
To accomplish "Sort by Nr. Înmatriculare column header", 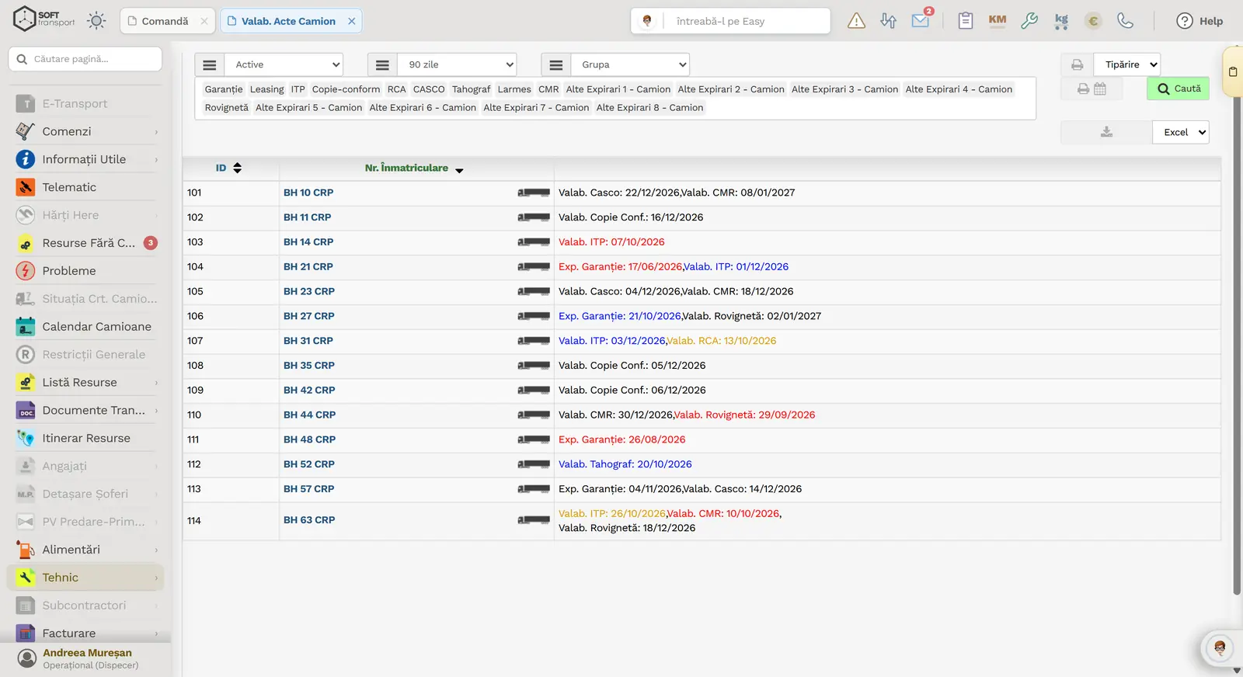I will [414, 168].
